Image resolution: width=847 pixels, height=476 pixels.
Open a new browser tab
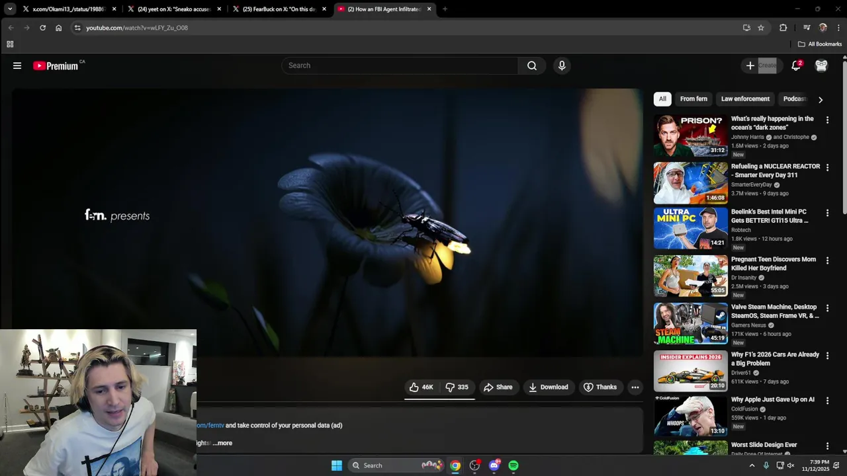(445, 9)
